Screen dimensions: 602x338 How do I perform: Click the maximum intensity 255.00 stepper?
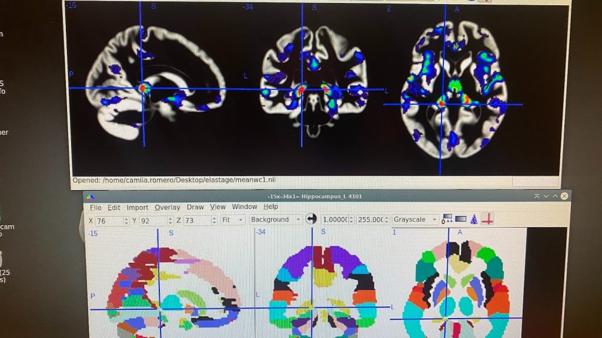click(386, 219)
